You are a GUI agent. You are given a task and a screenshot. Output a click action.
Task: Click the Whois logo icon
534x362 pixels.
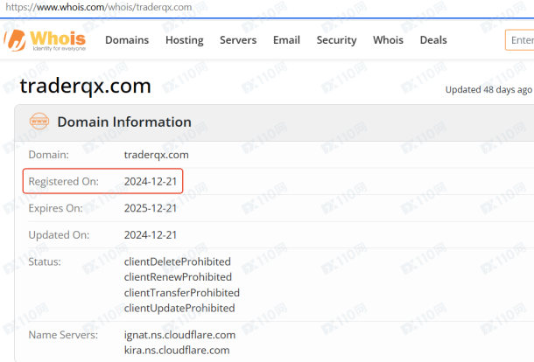(15, 40)
